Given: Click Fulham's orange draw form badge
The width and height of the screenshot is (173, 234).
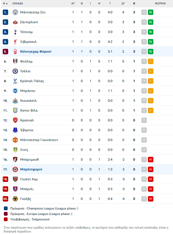Looking at the screenshot, I should (x=150, y=61).
